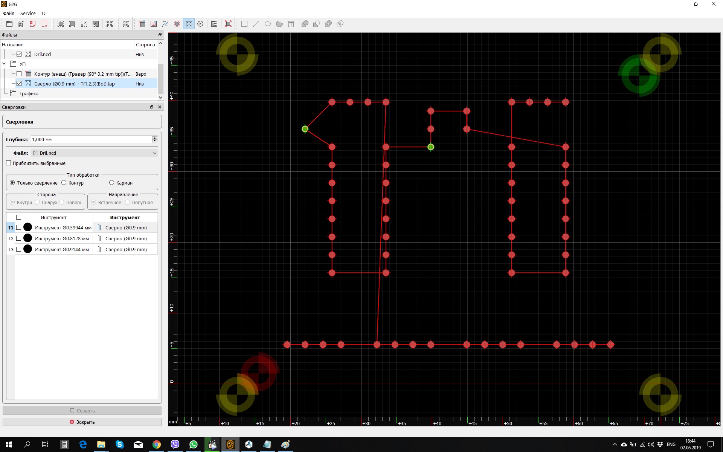Screen dimensions: 723x452
Task: Open the Service menu
Action: (x=28, y=13)
